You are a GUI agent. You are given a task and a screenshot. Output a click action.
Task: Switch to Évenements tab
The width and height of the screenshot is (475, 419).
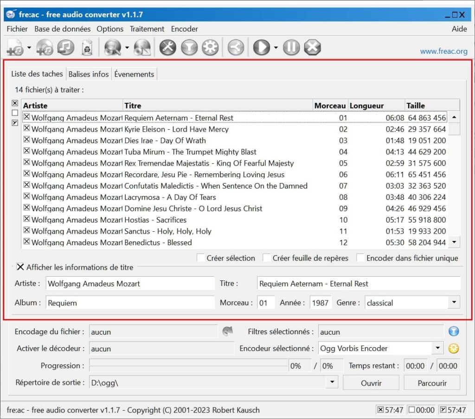click(134, 74)
